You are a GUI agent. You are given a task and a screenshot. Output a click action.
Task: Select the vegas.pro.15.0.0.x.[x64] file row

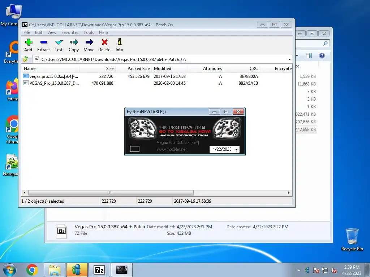click(x=157, y=76)
